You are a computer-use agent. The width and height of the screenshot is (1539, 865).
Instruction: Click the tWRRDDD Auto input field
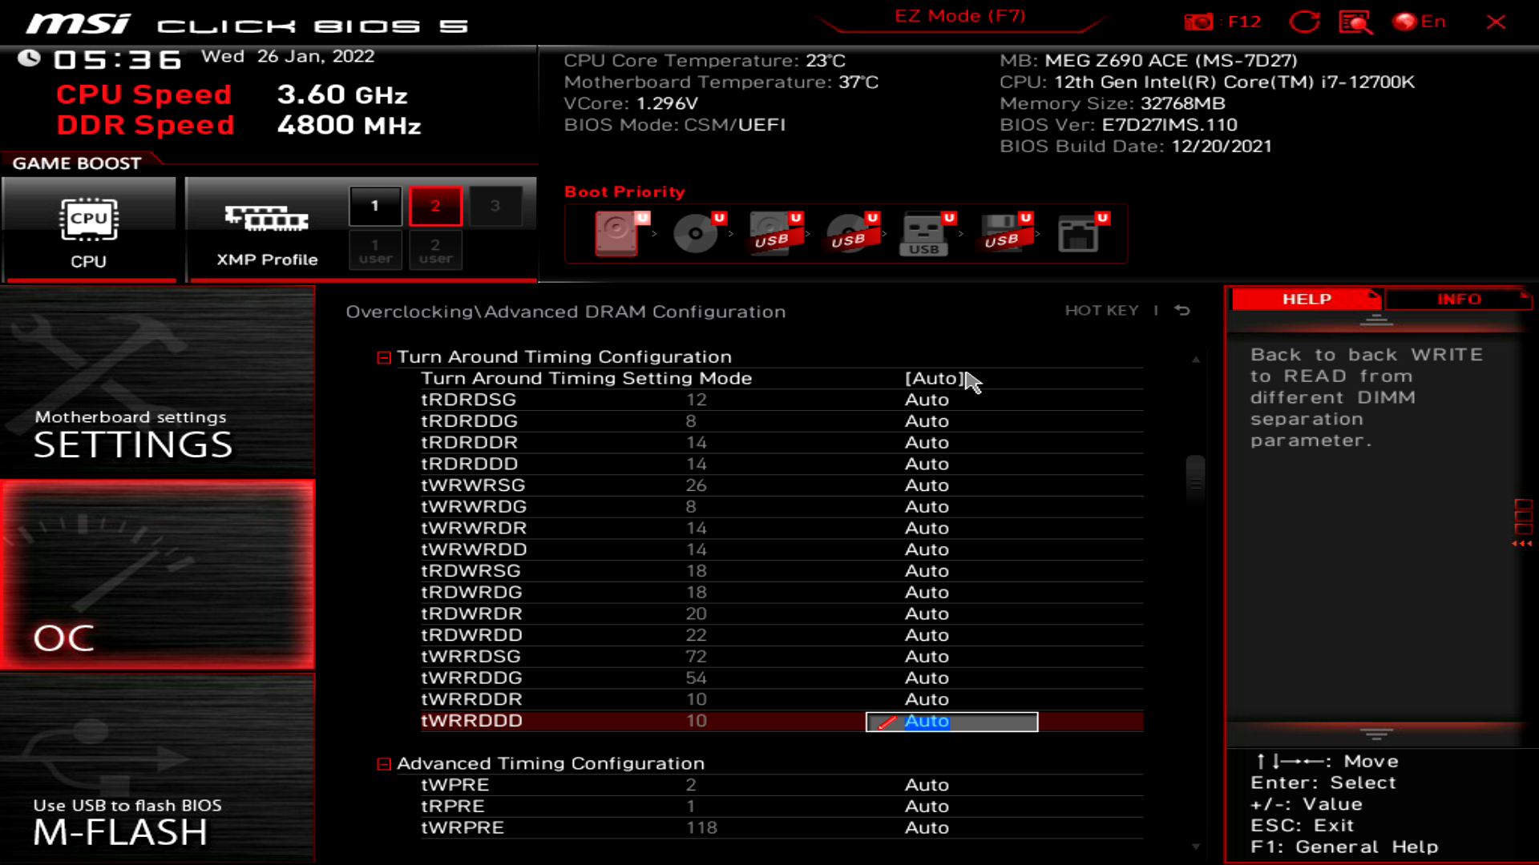click(x=951, y=722)
